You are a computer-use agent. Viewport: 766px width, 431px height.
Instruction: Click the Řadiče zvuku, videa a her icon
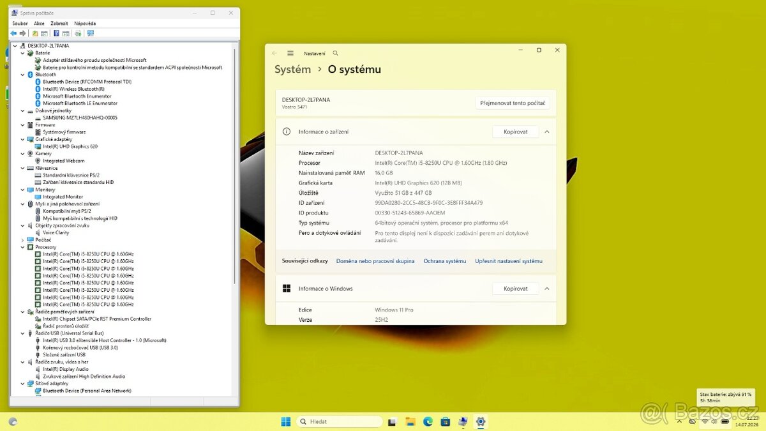click(x=30, y=362)
